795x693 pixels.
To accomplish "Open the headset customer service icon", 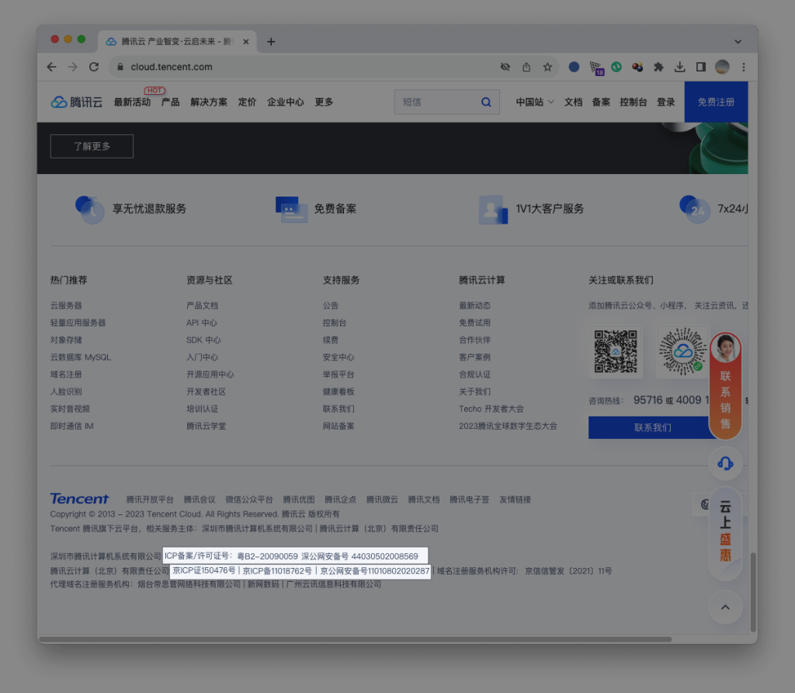I will pyautogui.click(x=726, y=463).
